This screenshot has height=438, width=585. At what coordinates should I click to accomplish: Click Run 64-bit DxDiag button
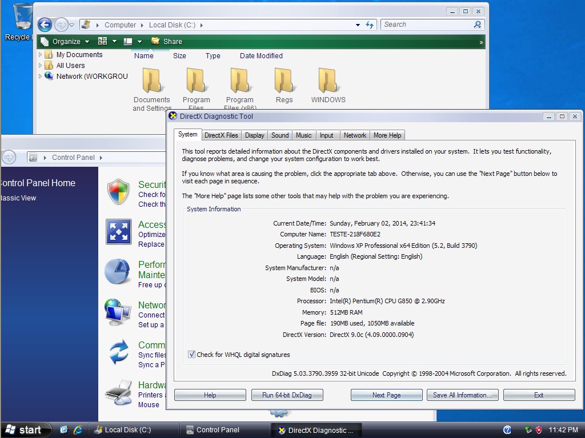[x=287, y=395]
